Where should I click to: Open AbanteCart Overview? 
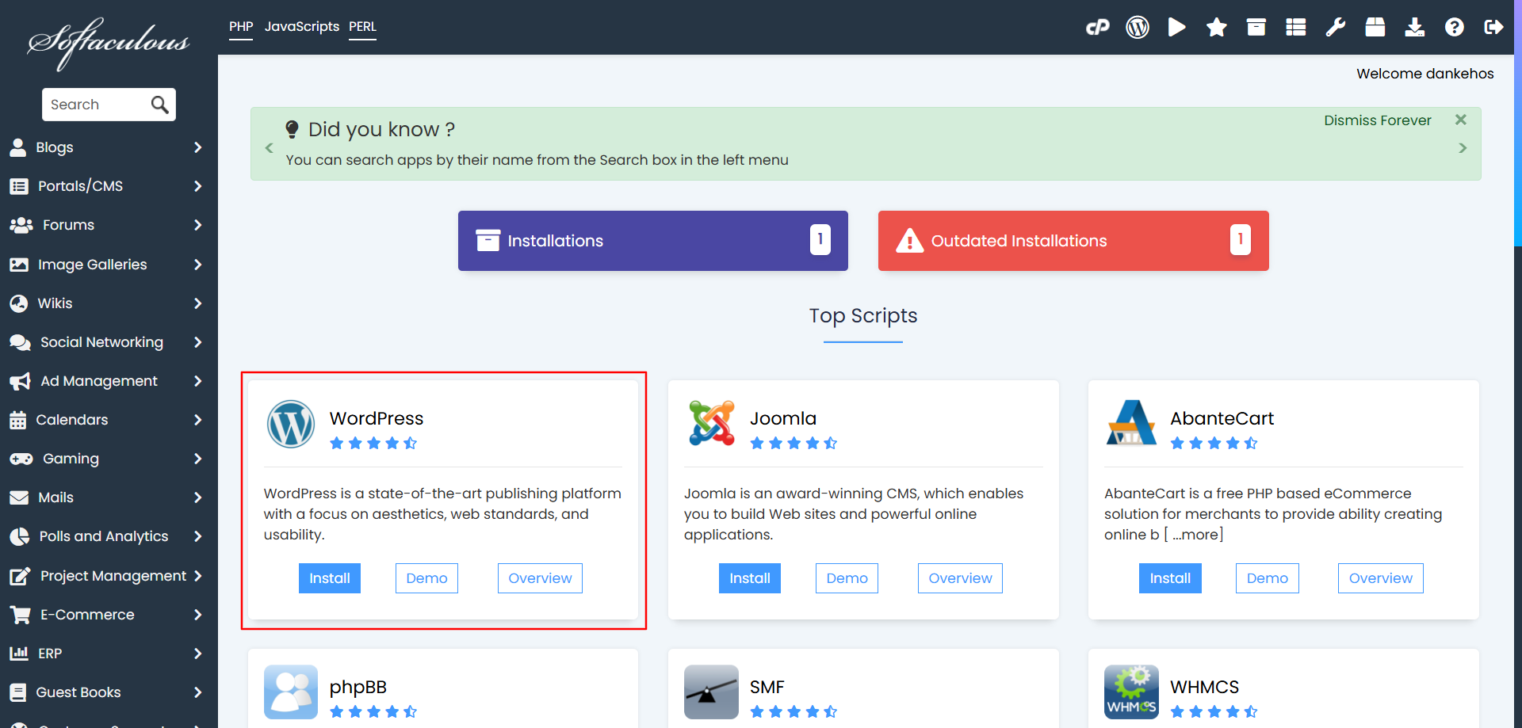[x=1380, y=578]
